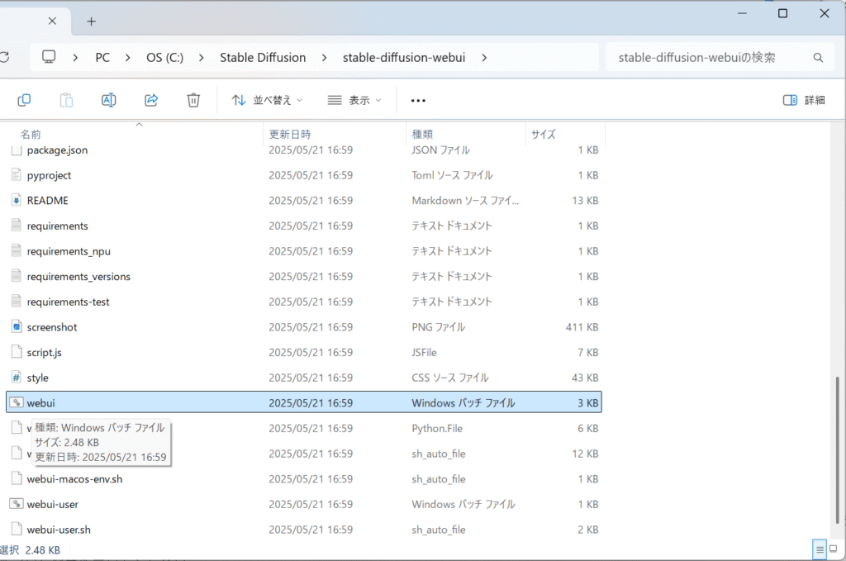Open the three-dots more options menu
This screenshot has height=561, width=846.
[418, 100]
